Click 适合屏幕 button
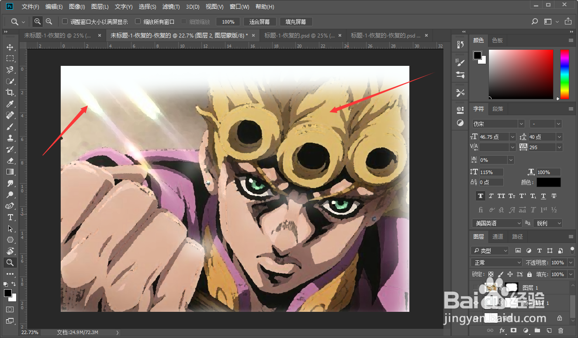The width and height of the screenshot is (578, 338). pyautogui.click(x=260, y=22)
